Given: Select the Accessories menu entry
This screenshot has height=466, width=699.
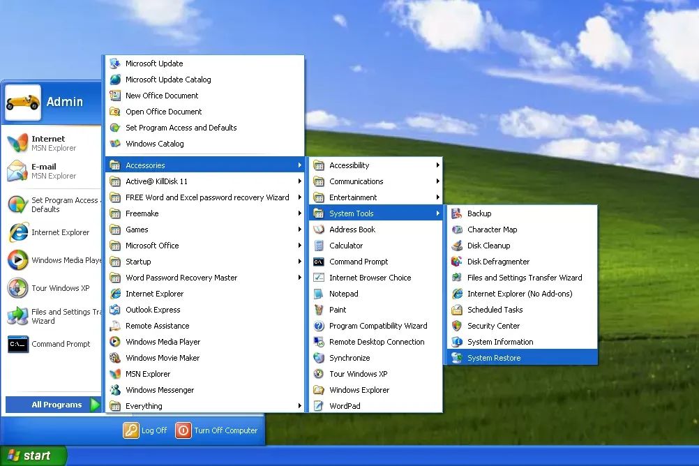Looking at the screenshot, I should (x=205, y=165).
